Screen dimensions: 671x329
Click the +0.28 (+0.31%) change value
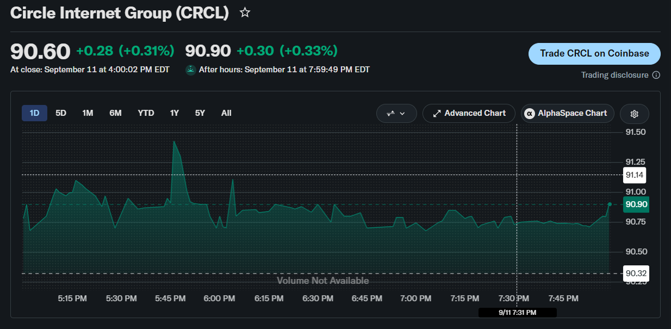coord(125,51)
